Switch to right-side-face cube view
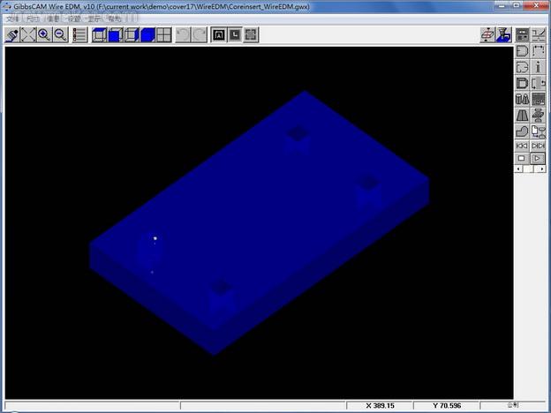The image size is (551, 413). pos(132,34)
